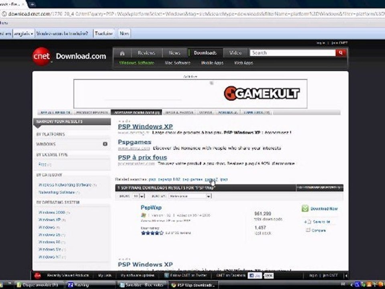The height and width of the screenshot is (289, 385).
Task: Open My software updates in bottom bar
Action: pyautogui.click(x=137, y=275)
